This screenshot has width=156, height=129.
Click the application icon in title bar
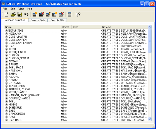pos(3,4)
